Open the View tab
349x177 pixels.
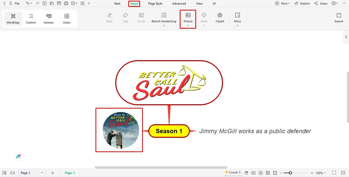click(199, 4)
